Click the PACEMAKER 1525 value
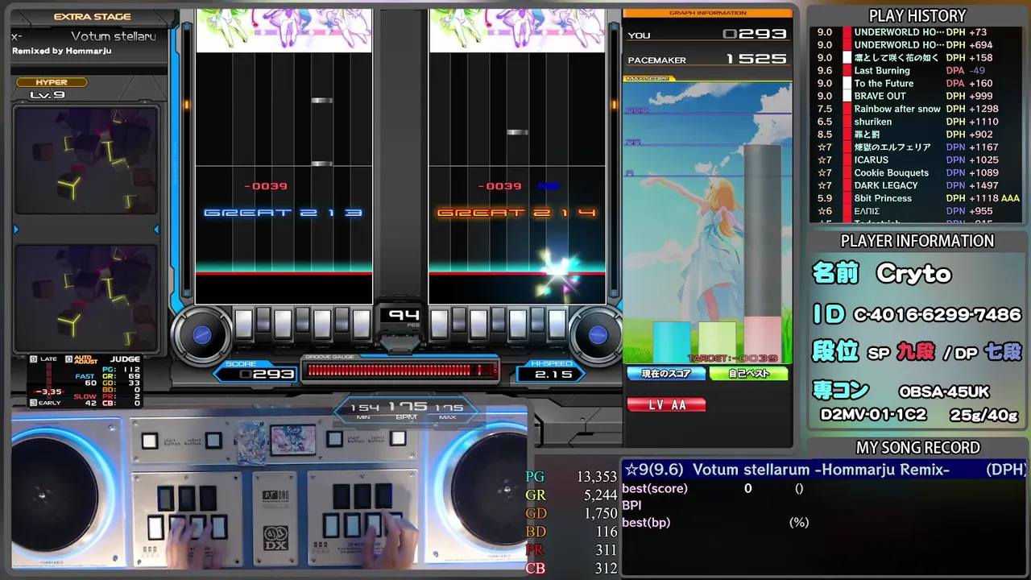 tap(756, 59)
